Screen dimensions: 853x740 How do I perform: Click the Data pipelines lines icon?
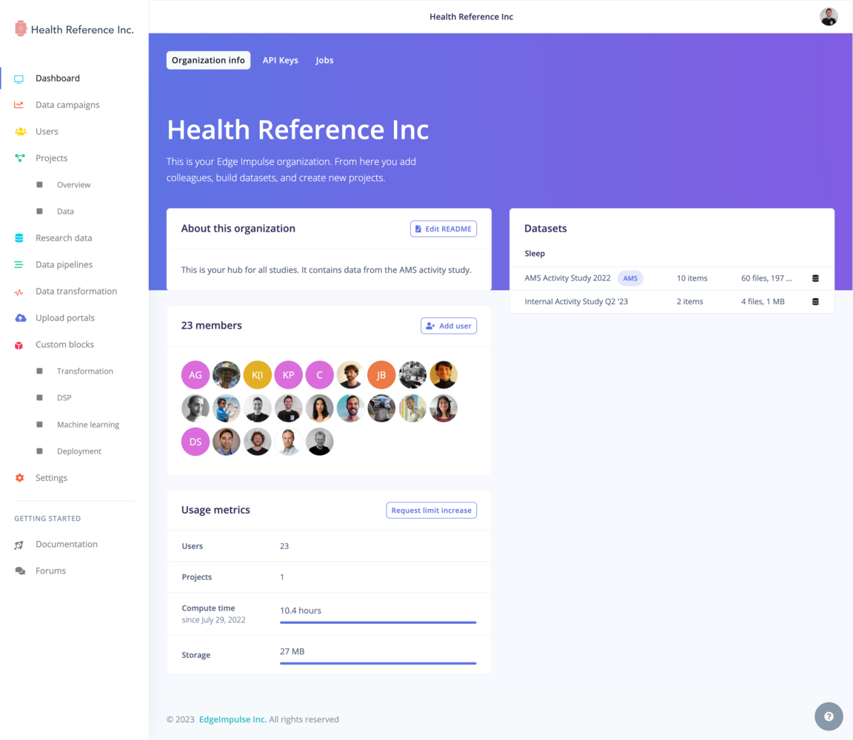(x=19, y=265)
